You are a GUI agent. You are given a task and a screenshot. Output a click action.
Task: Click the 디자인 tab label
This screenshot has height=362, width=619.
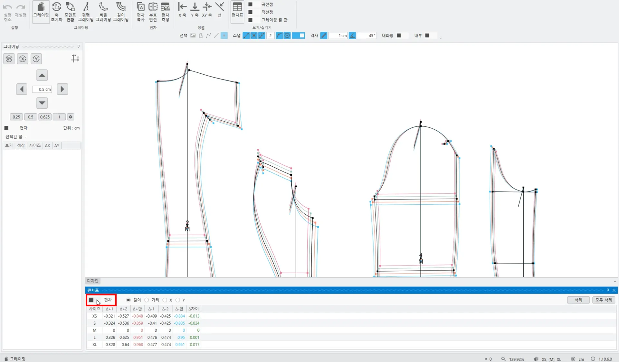93,281
